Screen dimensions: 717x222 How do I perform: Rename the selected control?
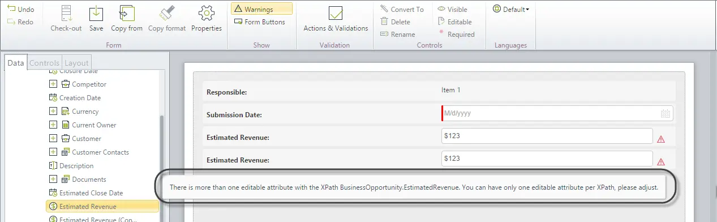(x=397, y=34)
